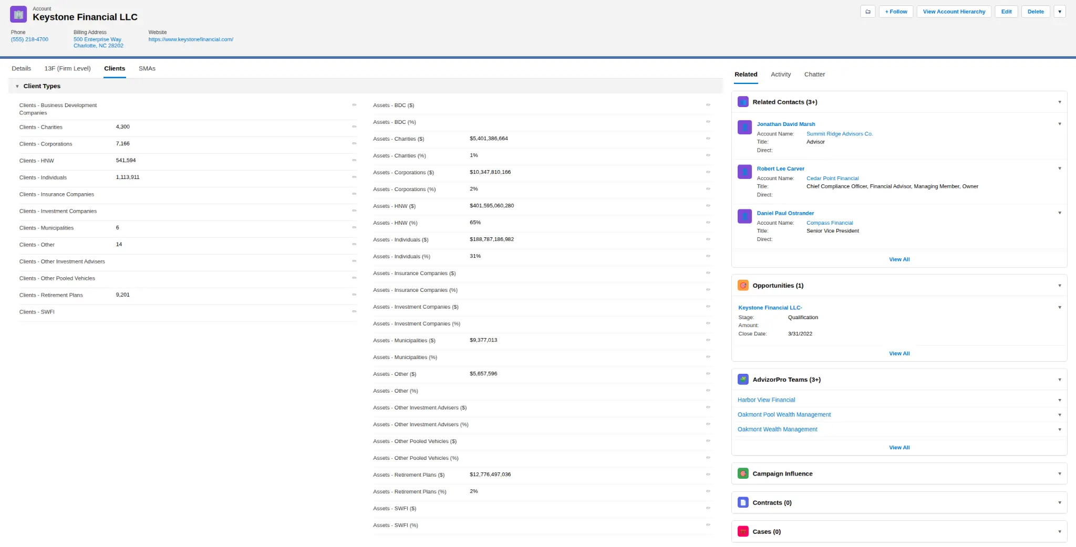Click the Opportunities card icon
Viewport: 1076px width, 547px height.
pyautogui.click(x=743, y=286)
